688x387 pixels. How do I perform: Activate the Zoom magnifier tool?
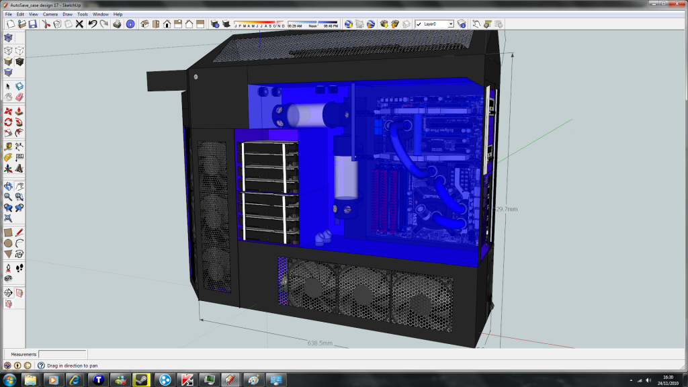coord(8,197)
